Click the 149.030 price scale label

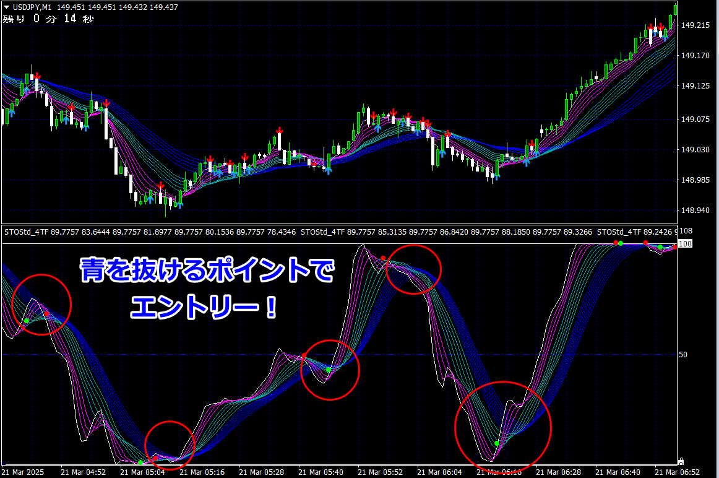pos(695,150)
